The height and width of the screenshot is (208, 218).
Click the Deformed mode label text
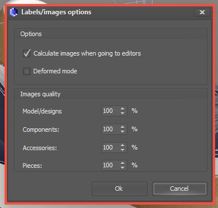pyautogui.click(x=55, y=71)
